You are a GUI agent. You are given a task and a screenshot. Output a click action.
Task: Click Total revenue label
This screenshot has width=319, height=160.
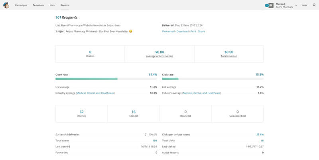coord(229,56)
